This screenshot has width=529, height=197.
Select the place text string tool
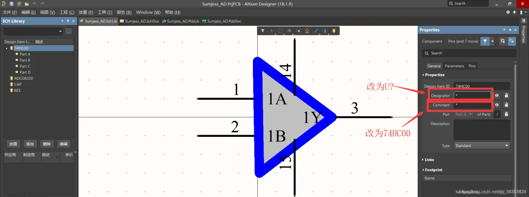click(x=325, y=31)
